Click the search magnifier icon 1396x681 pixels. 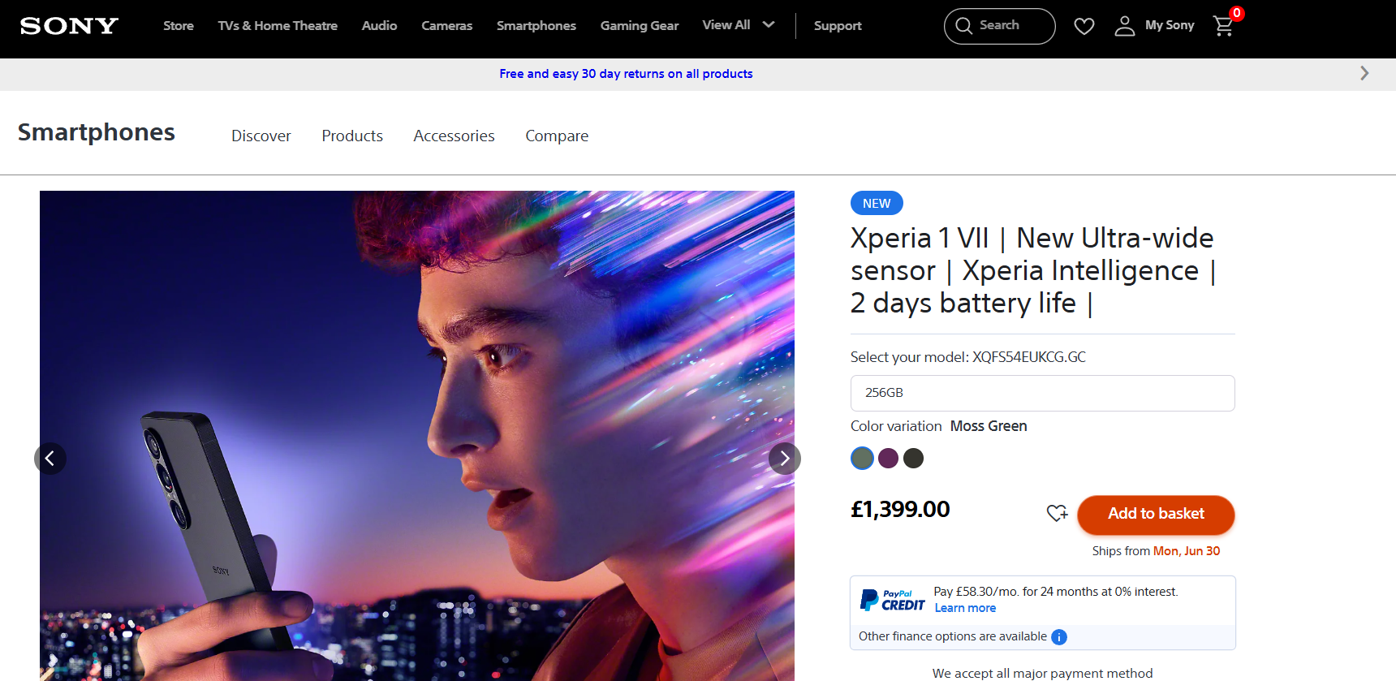[963, 26]
